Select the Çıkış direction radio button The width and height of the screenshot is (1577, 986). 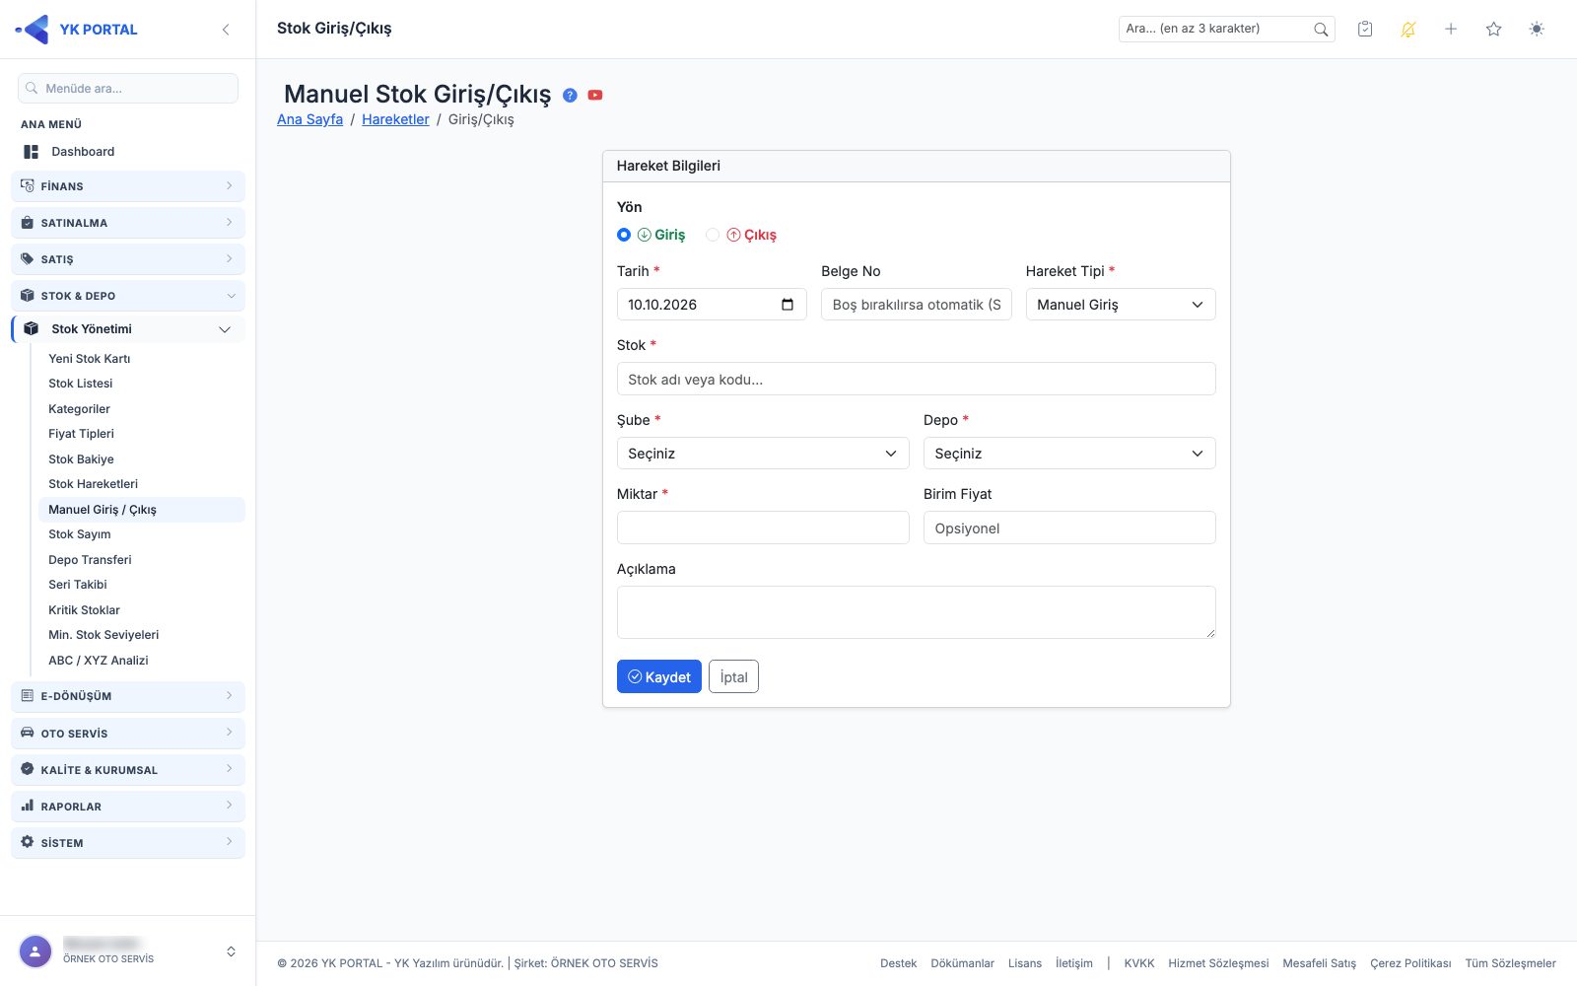713,235
